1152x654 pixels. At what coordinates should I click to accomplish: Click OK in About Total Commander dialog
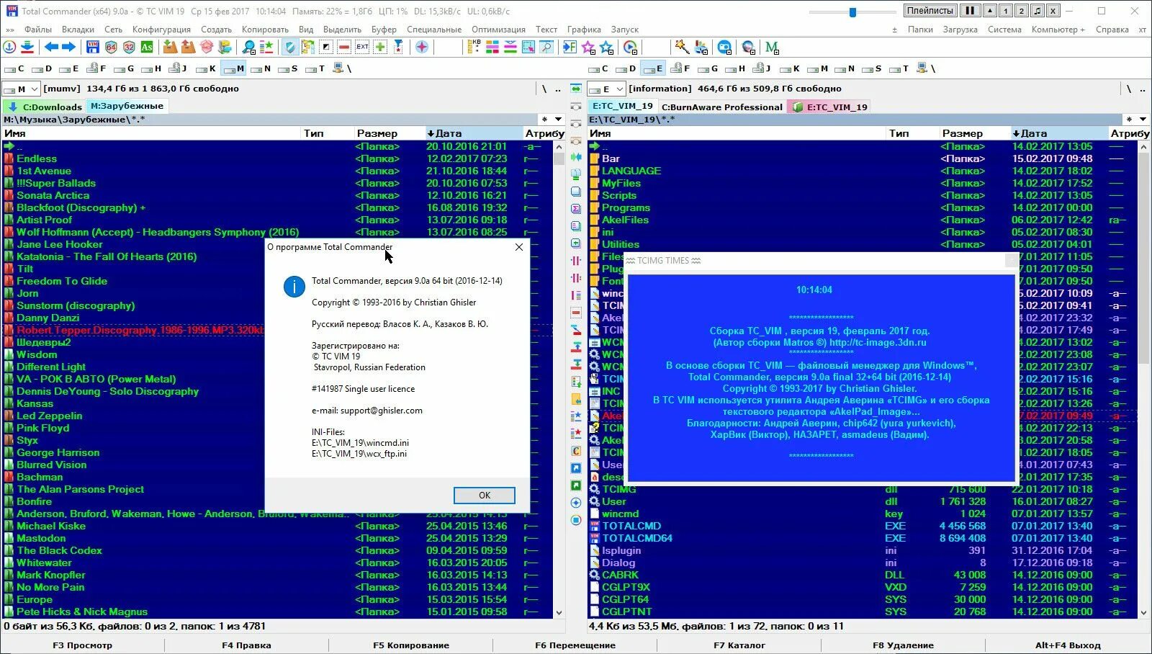tap(485, 496)
